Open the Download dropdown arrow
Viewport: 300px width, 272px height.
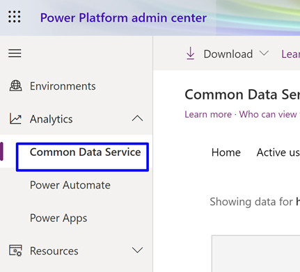[x=264, y=54]
